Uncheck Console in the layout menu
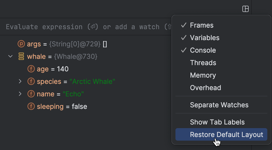The height and width of the screenshot is (150, 272). click(x=203, y=50)
